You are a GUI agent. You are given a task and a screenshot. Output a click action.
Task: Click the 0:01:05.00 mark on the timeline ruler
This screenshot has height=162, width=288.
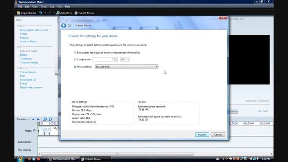248,124
